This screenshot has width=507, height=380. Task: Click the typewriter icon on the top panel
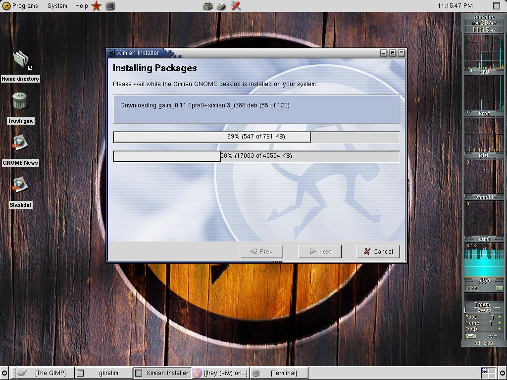click(222, 6)
